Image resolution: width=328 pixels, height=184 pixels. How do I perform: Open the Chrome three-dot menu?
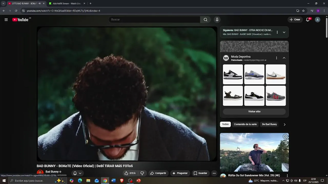pos(324,11)
